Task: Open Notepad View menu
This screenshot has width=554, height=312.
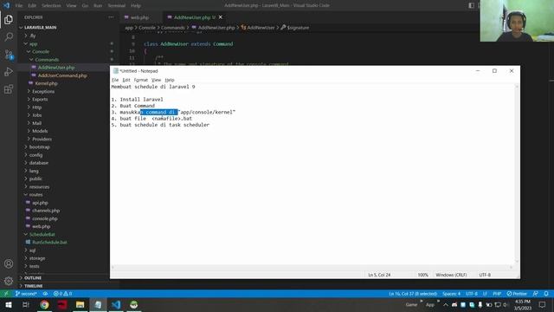Action: (x=156, y=80)
